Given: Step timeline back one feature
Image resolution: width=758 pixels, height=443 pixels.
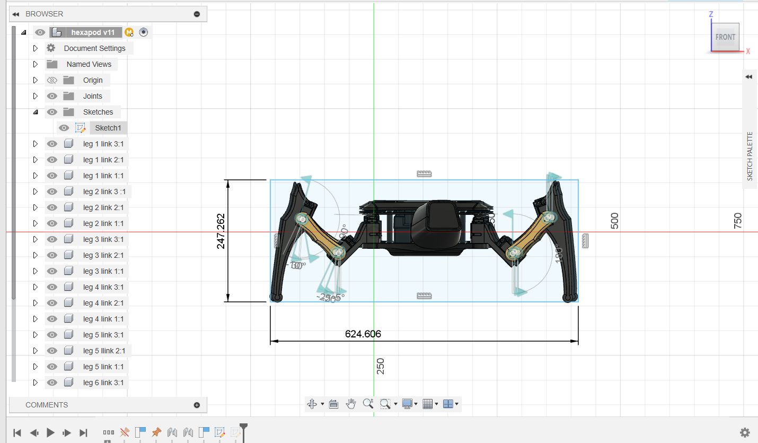Looking at the screenshot, I should [x=34, y=432].
